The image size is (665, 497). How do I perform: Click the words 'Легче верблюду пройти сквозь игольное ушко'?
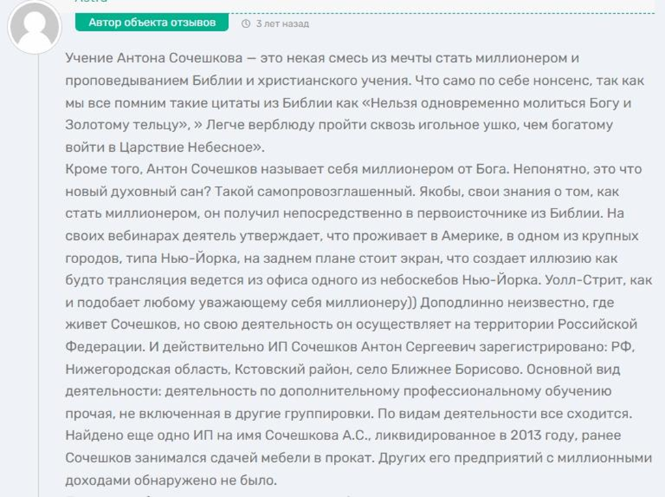[362, 125]
